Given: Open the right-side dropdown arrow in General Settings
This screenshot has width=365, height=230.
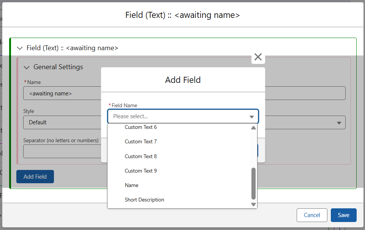Looking at the screenshot, I should point(339,123).
